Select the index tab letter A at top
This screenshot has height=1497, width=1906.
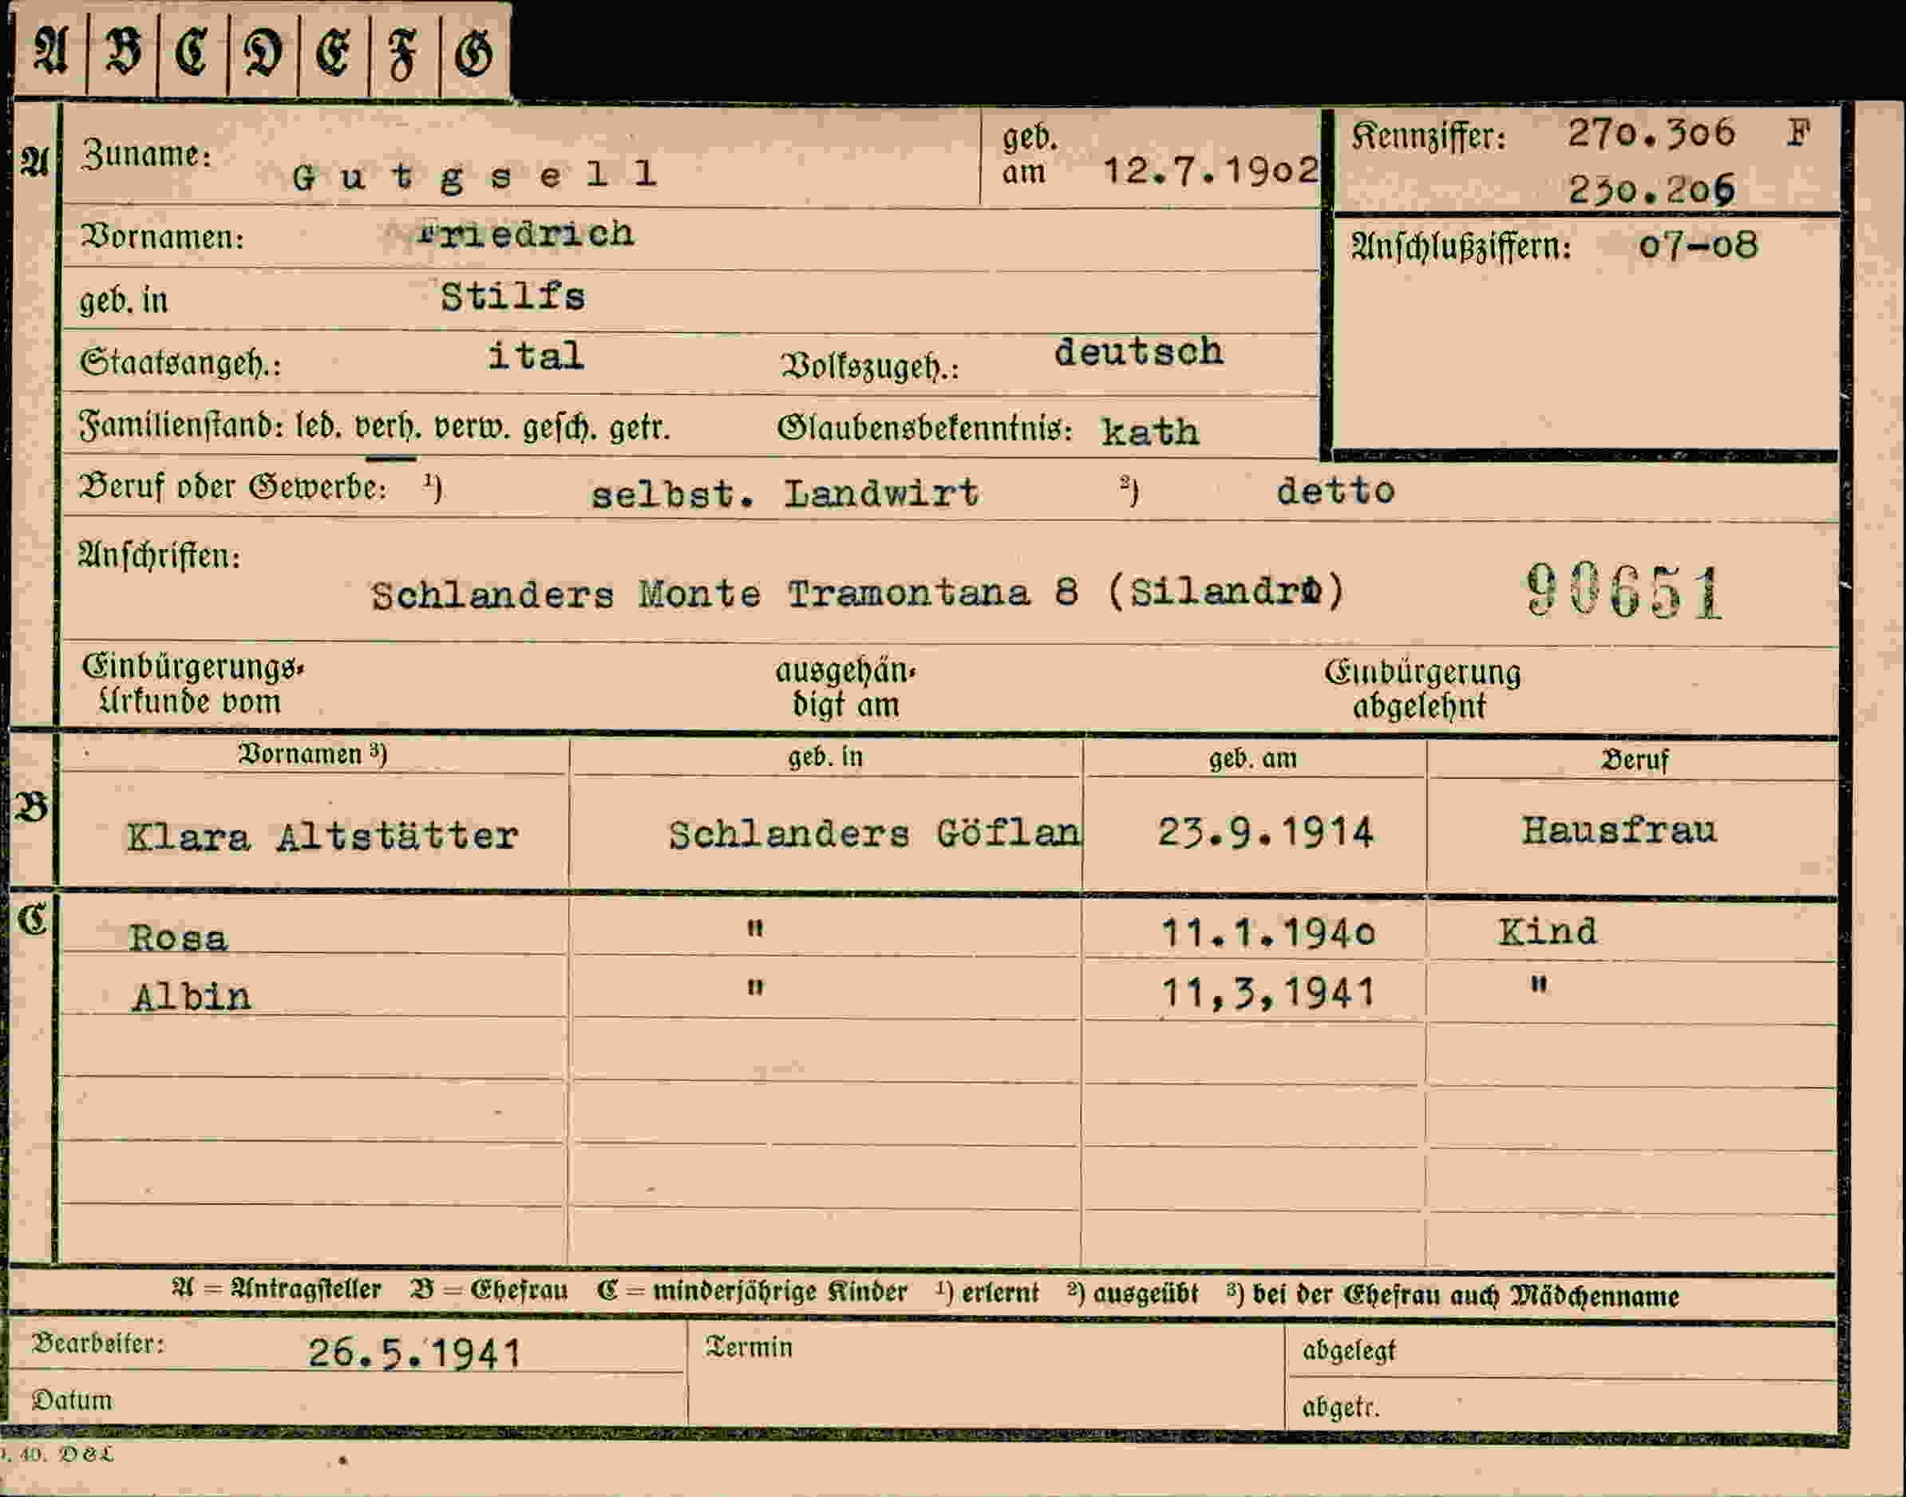click(51, 51)
